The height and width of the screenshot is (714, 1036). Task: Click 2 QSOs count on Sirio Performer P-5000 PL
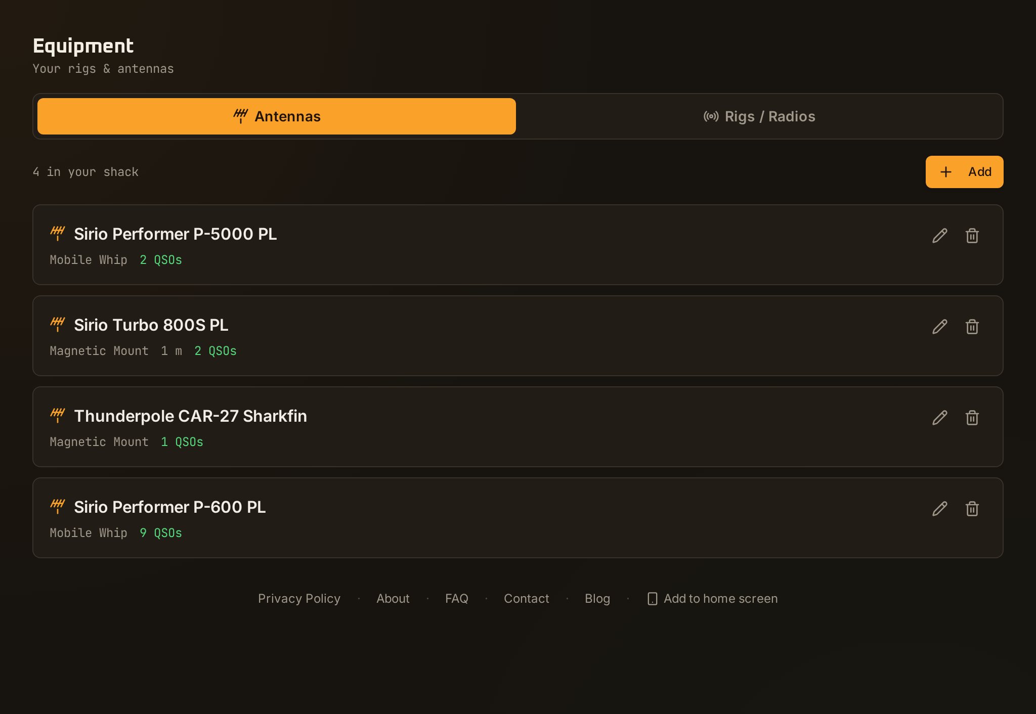[x=161, y=260]
